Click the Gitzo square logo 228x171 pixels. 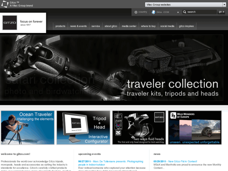coord(10,23)
